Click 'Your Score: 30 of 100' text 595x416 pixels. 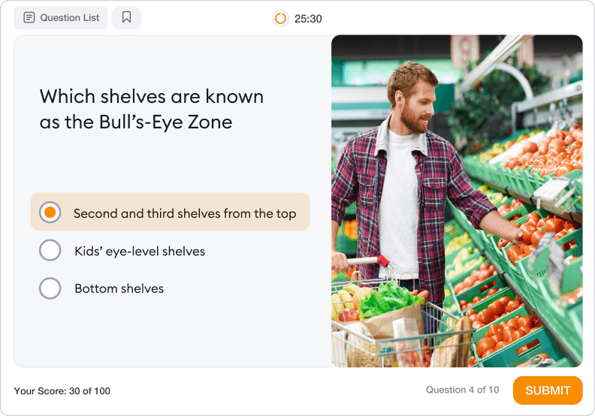(62, 390)
